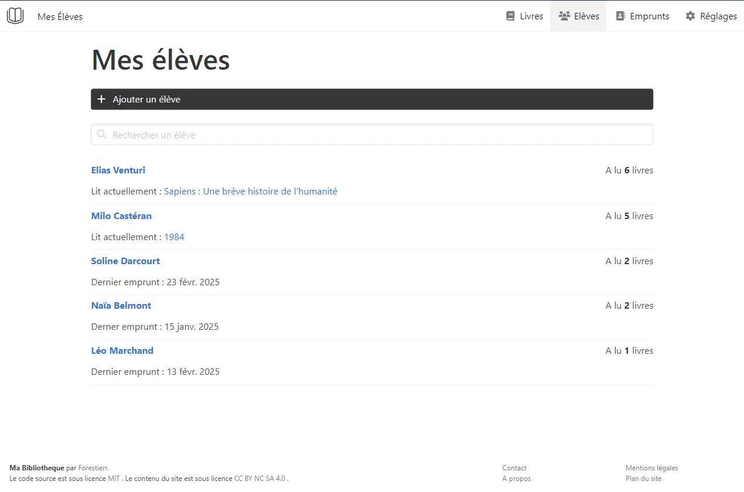Open the MIT licence link

pyautogui.click(x=114, y=479)
